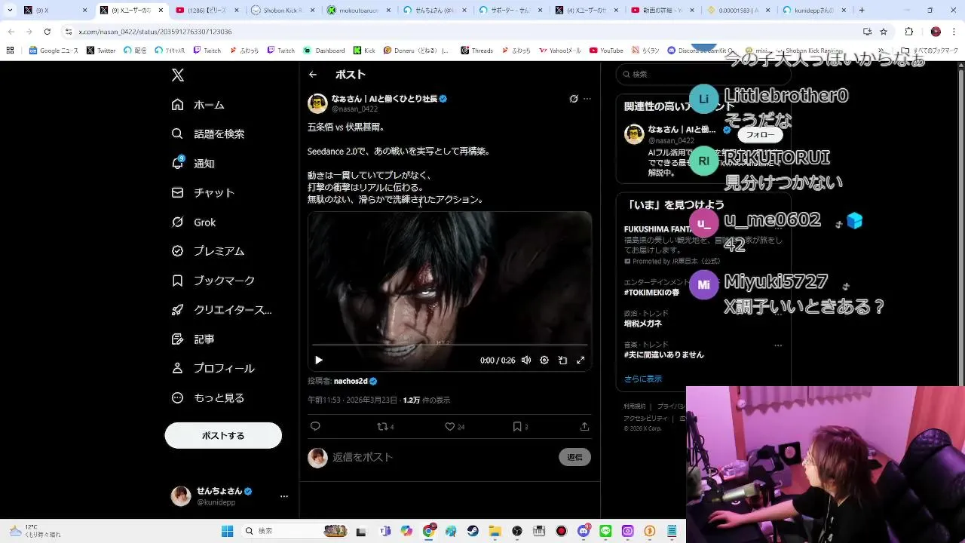Like the post with 24 likes
This screenshot has height=543, width=965.
tap(455, 426)
